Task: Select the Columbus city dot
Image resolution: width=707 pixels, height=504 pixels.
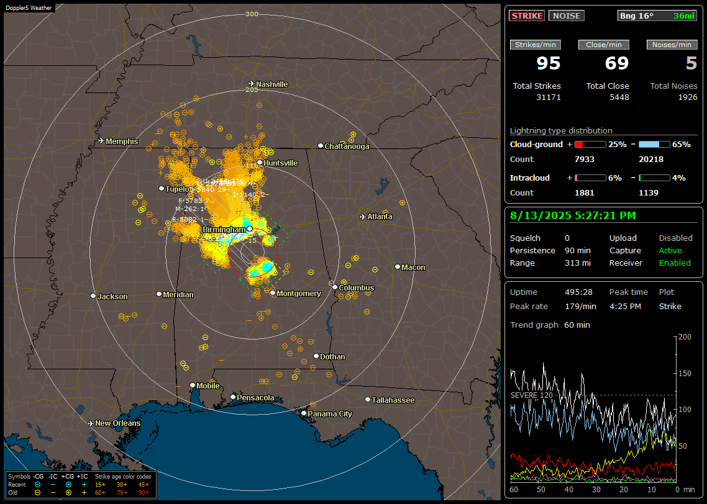Action: pyautogui.click(x=335, y=287)
